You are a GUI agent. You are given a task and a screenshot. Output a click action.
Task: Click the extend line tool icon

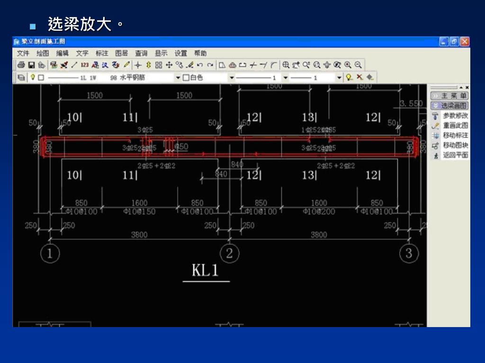click(263, 65)
